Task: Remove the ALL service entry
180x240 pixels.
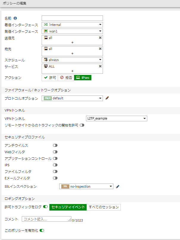Action: click(100, 66)
